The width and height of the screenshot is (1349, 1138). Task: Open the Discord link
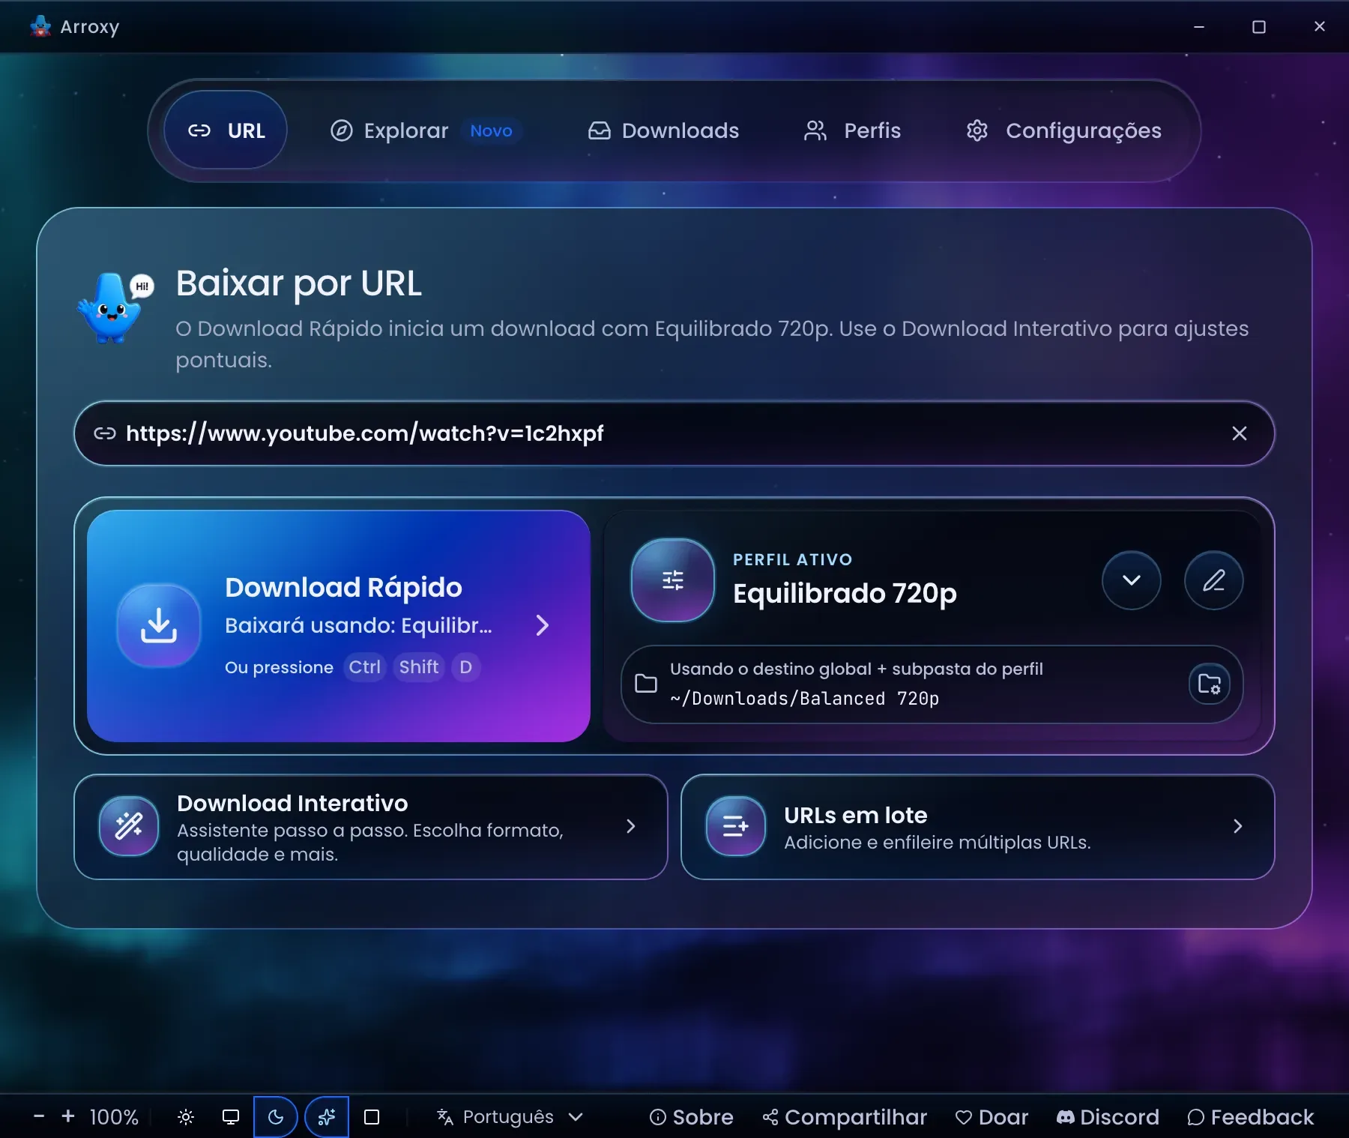[1108, 1117]
